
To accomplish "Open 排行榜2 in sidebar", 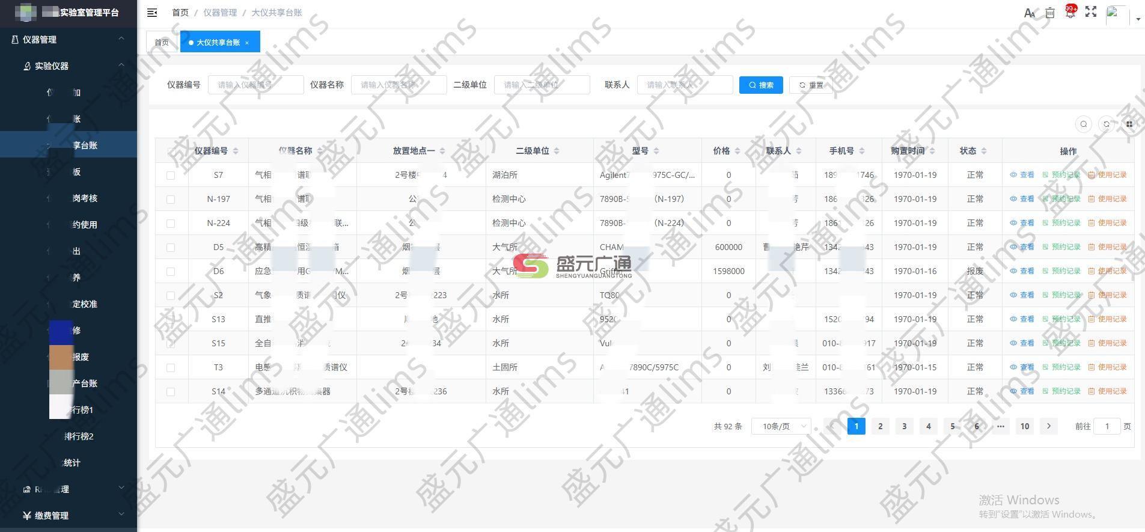I will coord(69,436).
